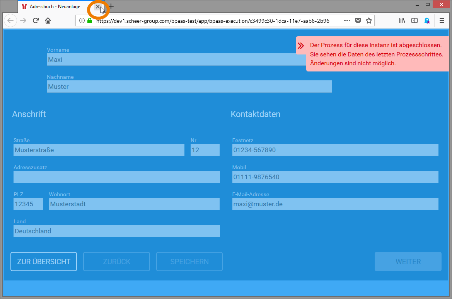Click the Festnetz field with 01234-567890
452x299 pixels.
tap(335, 150)
